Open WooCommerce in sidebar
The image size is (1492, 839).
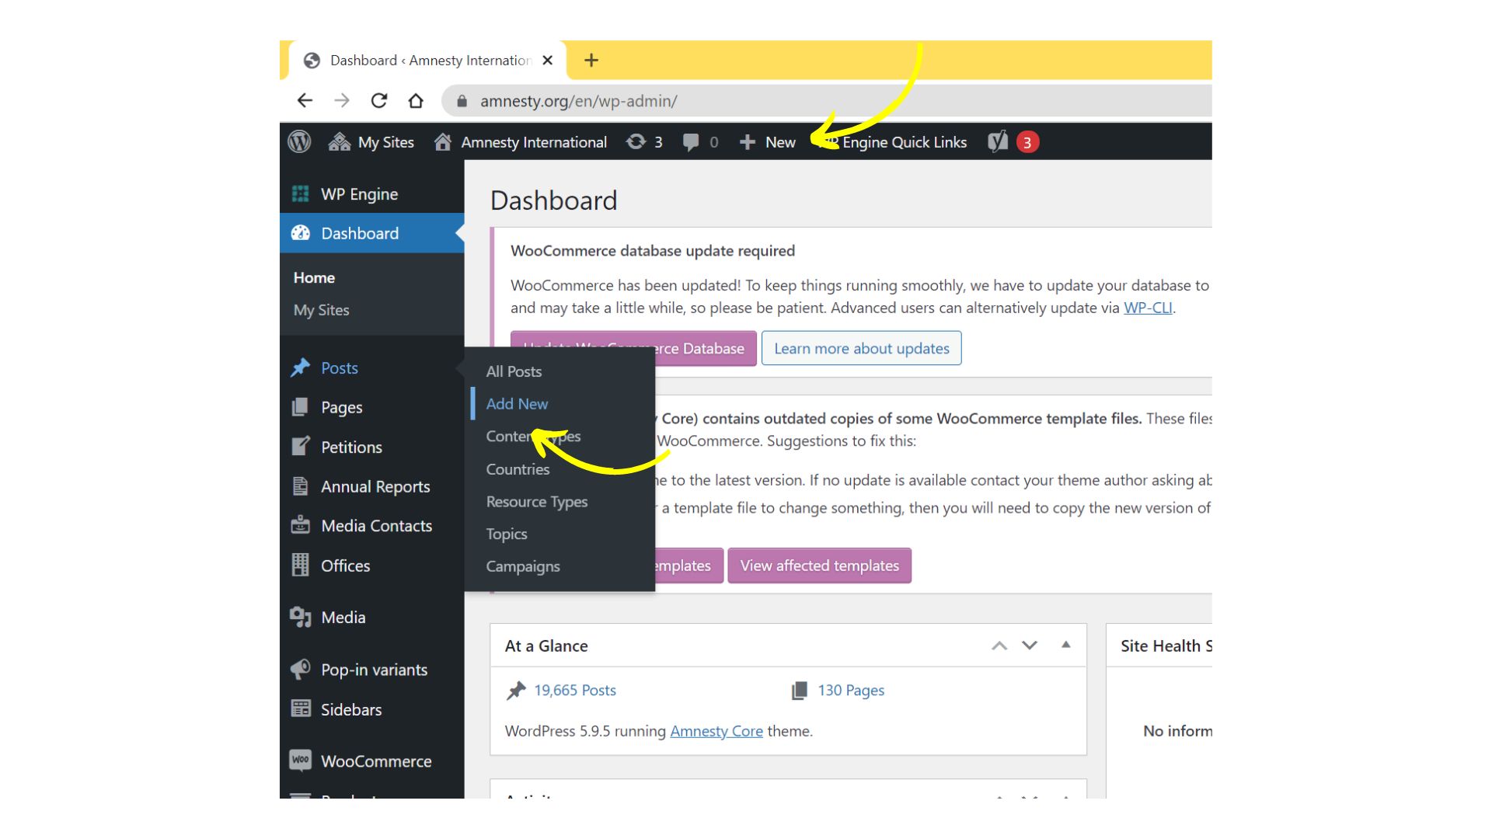tap(371, 761)
